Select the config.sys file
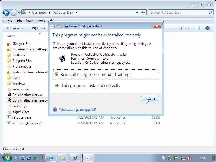This screenshot has height=162, width=216. pyautogui.click(x=19, y=106)
